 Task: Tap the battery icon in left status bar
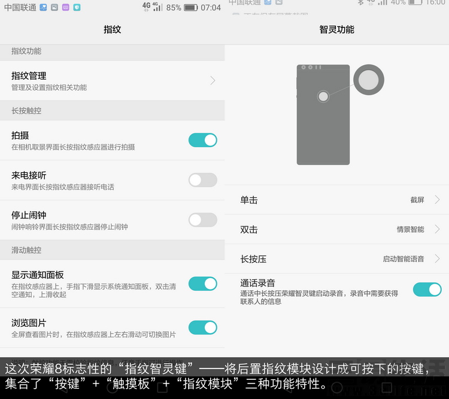click(x=191, y=7)
